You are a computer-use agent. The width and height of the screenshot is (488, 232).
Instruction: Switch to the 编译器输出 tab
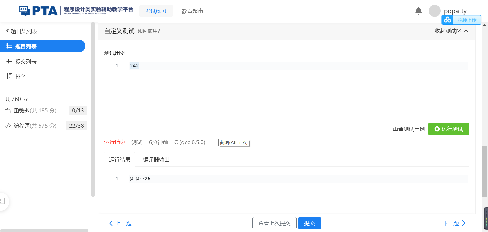click(156, 159)
